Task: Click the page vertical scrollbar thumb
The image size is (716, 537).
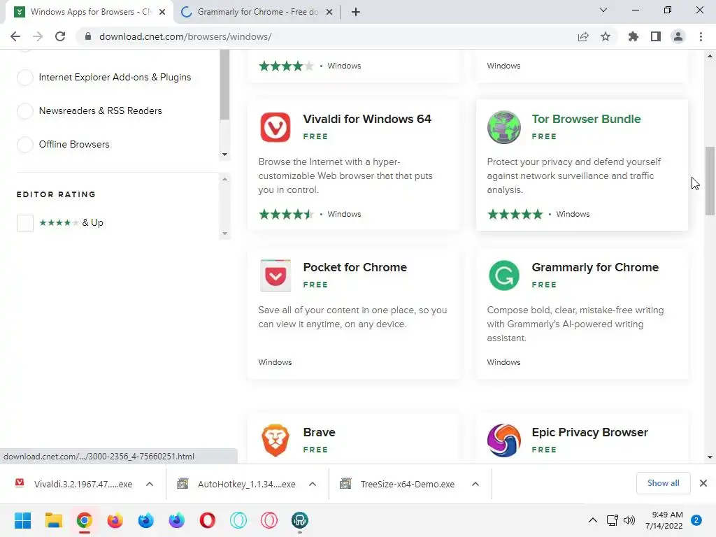Action: point(710,181)
